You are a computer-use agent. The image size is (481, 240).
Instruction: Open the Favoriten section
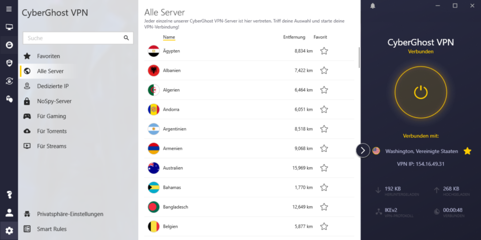click(48, 56)
